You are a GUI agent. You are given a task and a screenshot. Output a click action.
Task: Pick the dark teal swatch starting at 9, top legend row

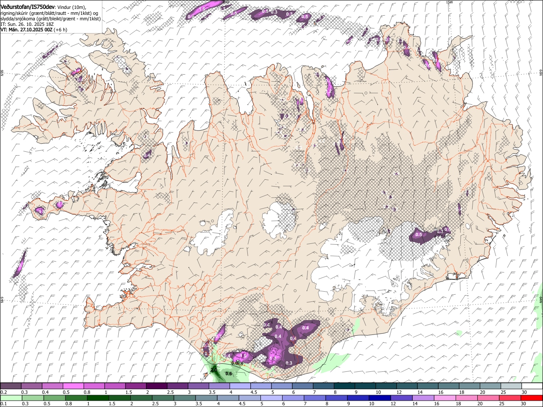pos(365,386)
